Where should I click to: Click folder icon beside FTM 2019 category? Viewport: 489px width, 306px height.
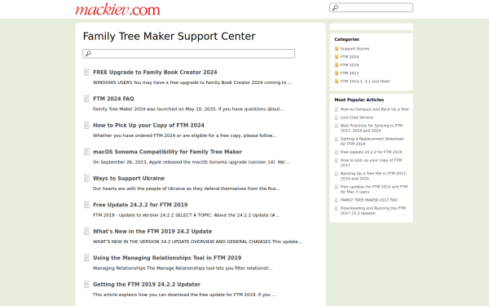click(x=336, y=65)
